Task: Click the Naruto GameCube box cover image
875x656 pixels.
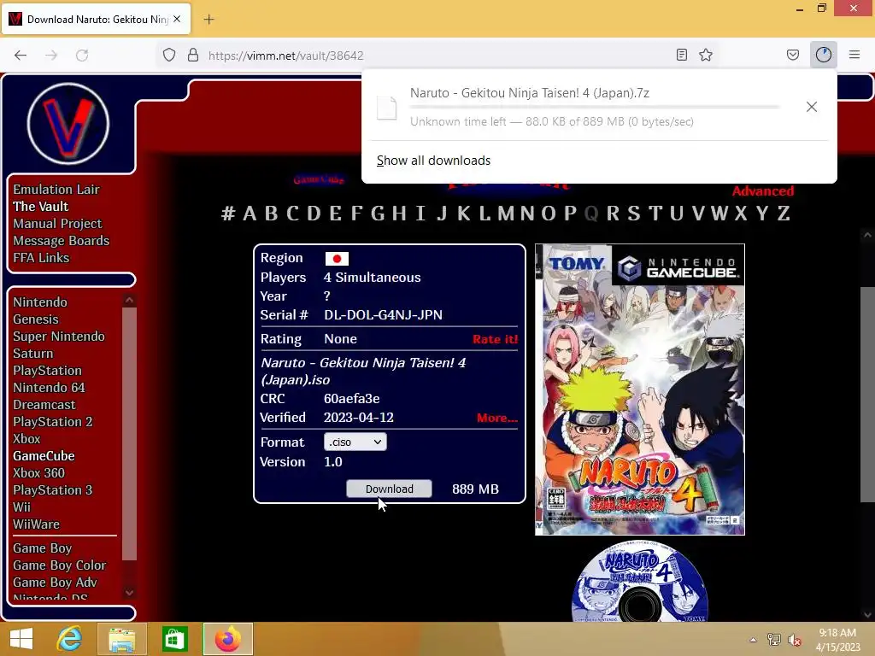Action: click(639, 389)
